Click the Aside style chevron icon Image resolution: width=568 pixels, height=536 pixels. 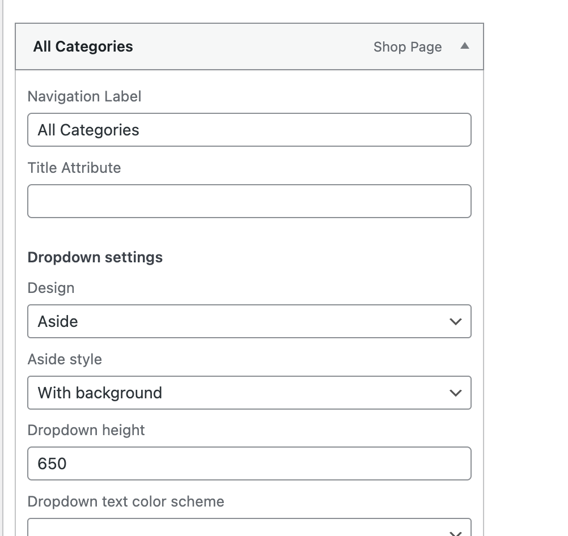point(455,393)
